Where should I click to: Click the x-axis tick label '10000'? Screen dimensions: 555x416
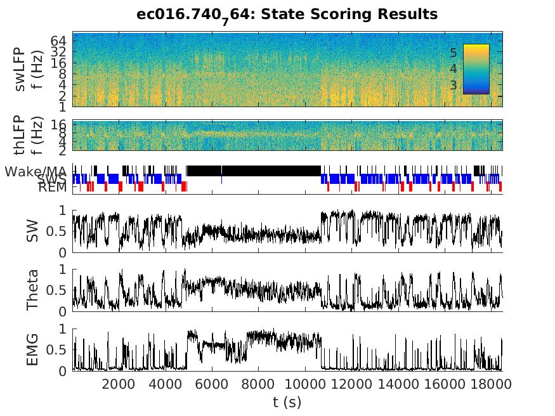(305, 384)
